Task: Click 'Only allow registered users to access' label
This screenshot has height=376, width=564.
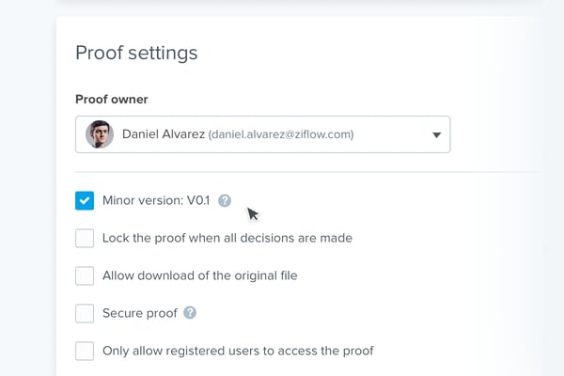Action: coord(238,351)
